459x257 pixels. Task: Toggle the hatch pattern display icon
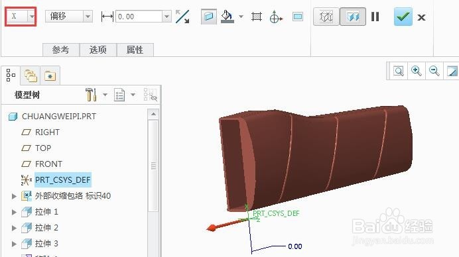tap(257, 17)
